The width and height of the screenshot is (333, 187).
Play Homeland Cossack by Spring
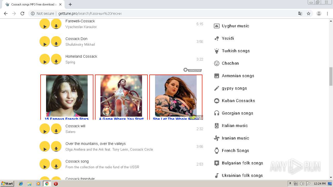(45, 59)
